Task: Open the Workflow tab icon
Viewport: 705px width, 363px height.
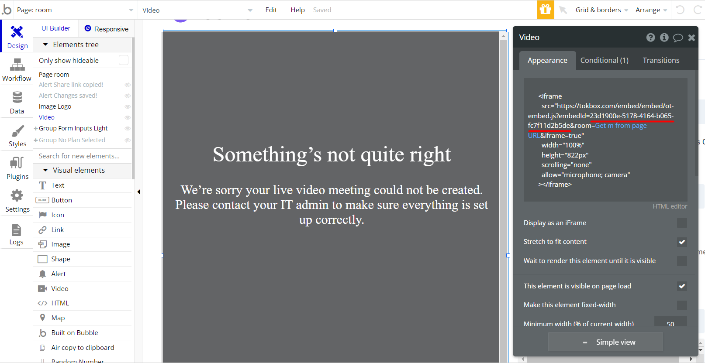Action: click(17, 66)
